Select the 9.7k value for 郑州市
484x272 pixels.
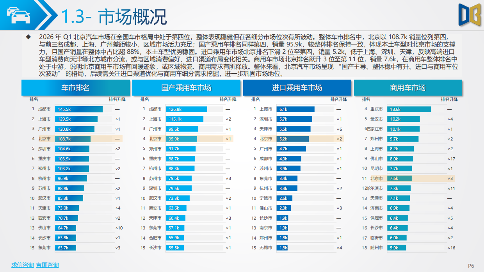(x=394, y=139)
